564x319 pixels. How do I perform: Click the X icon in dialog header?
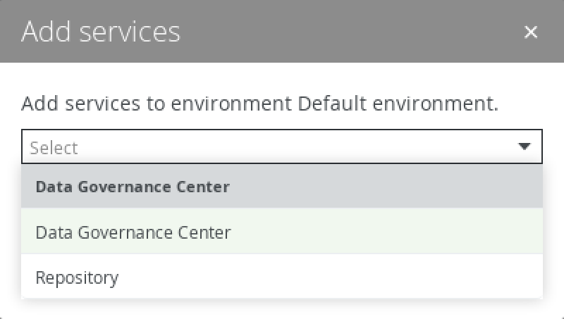pos(531,32)
